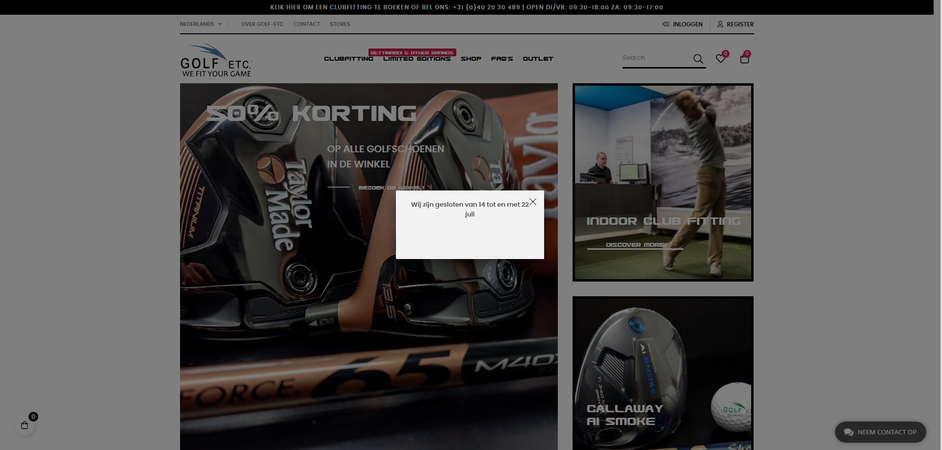Close the closure notice popup
942x450 pixels.
[x=533, y=202]
